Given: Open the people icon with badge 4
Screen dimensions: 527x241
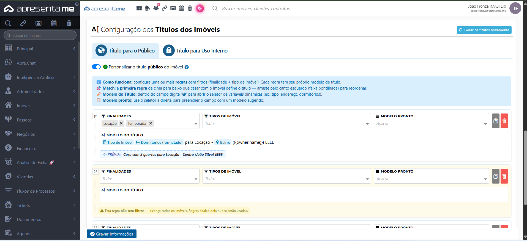Looking at the screenshot, I should tap(156, 8).
